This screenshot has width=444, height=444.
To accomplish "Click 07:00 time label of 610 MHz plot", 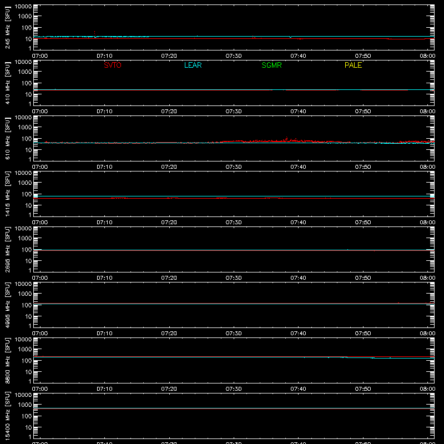I will coord(40,167).
